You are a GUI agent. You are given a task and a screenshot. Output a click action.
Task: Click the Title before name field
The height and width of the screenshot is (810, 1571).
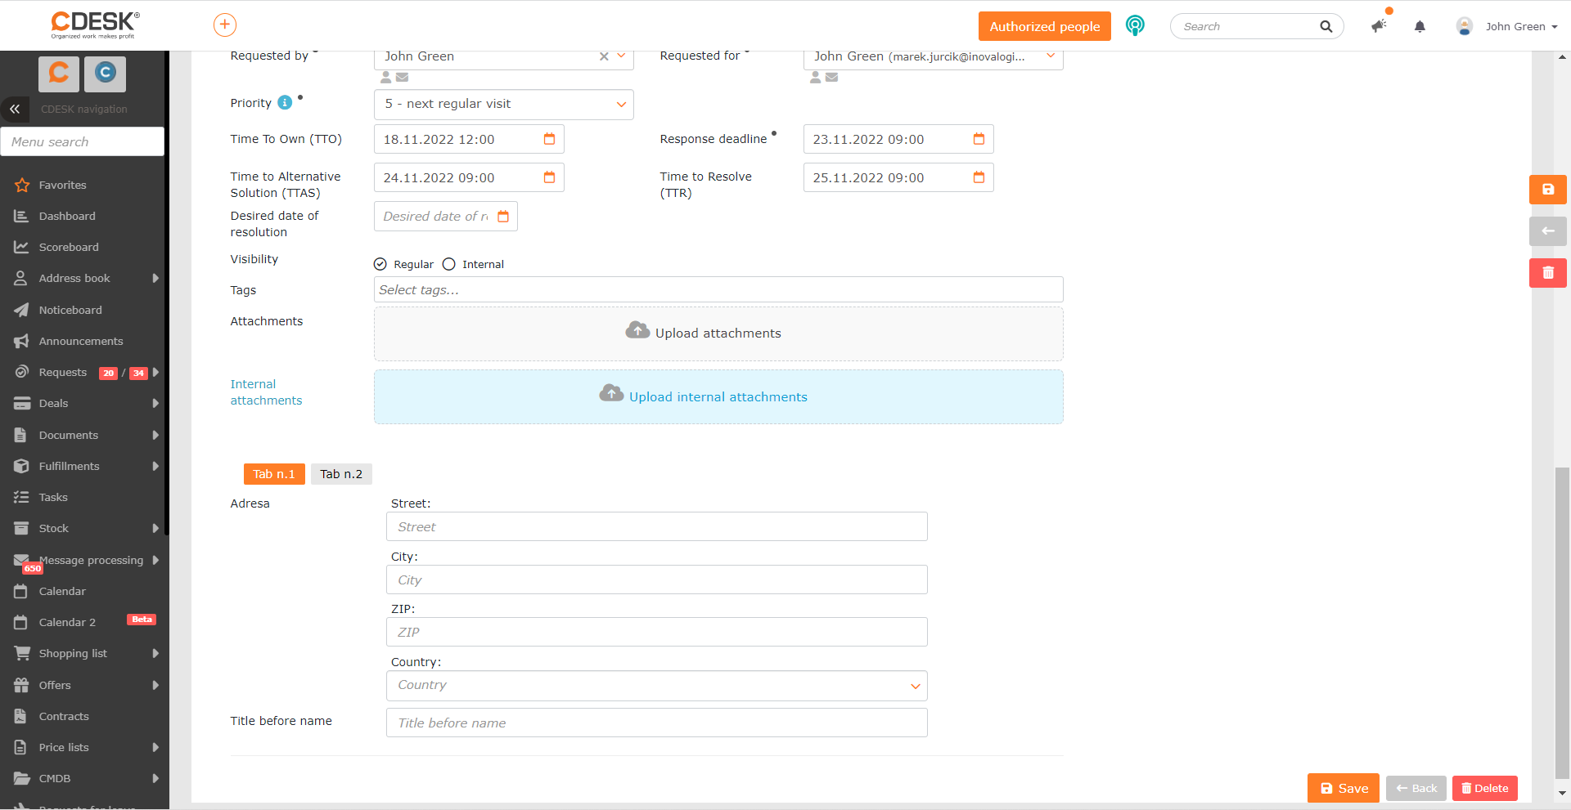pyautogui.click(x=657, y=723)
